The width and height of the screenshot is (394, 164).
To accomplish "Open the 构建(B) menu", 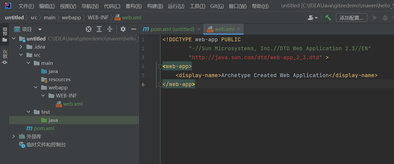I will [x=155, y=6].
